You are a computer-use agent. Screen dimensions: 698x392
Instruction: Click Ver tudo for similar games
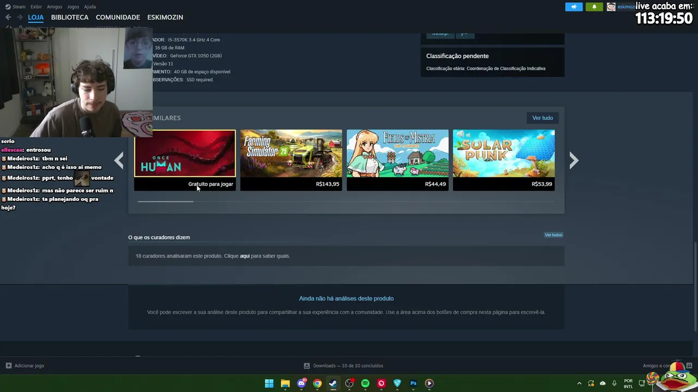(543, 118)
